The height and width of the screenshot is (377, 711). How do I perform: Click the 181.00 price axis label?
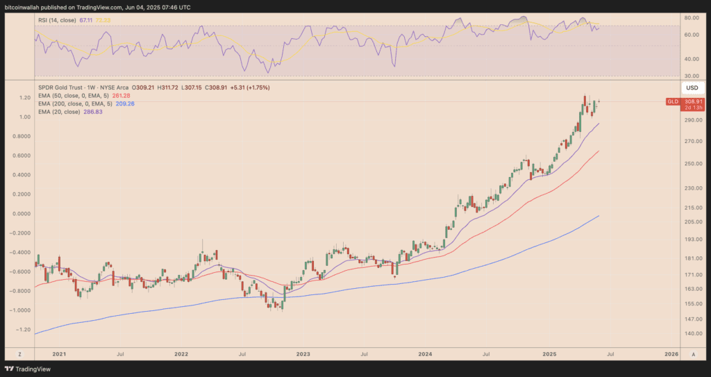coord(694,258)
